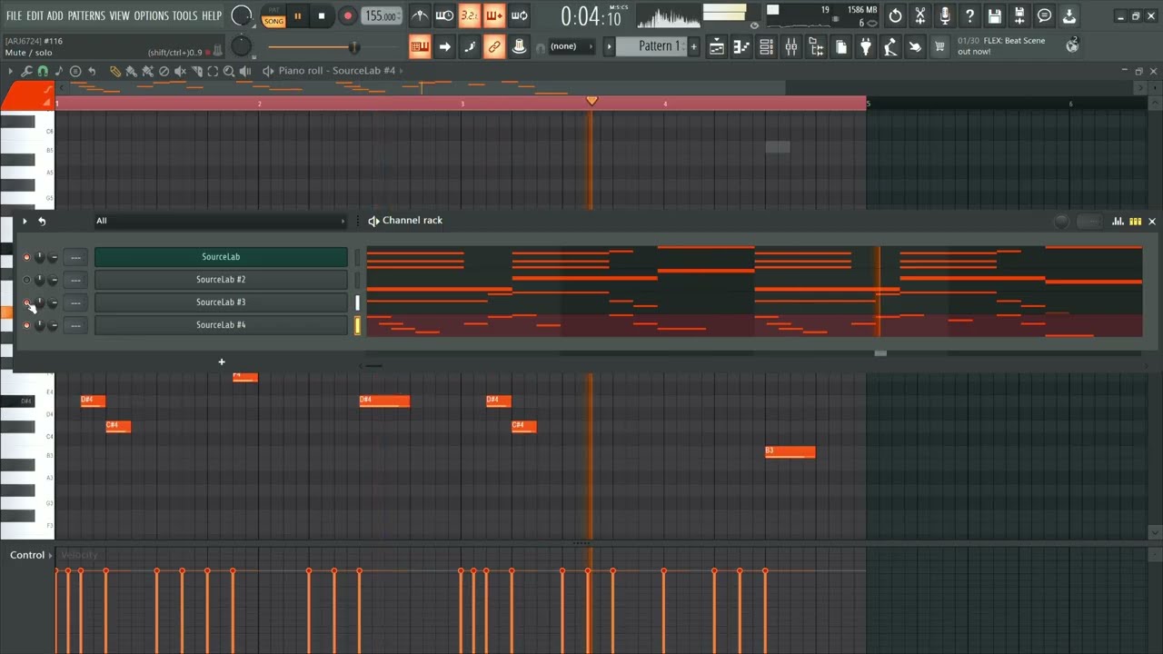The image size is (1163, 654).
Task: Click the 155.000 tempo field
Action: 382,15
